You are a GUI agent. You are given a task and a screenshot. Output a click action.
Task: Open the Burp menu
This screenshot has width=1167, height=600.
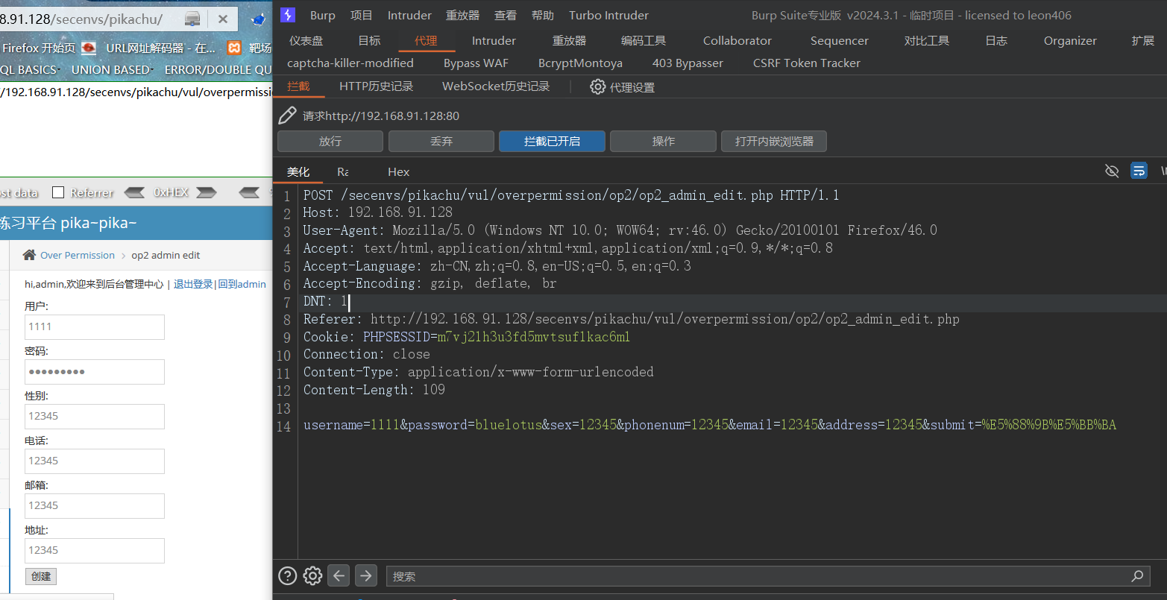click(x=323, y=15)
